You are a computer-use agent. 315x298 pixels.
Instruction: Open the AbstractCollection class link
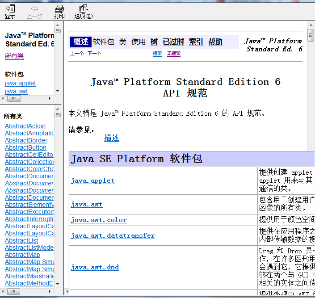pos(29,162)
